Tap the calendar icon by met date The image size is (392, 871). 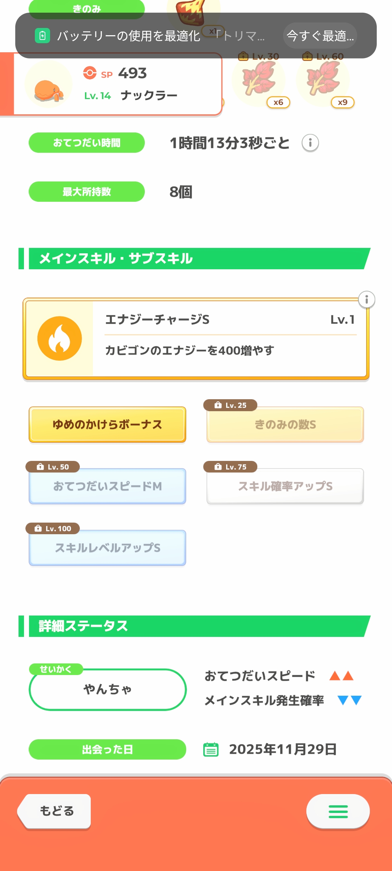(211, 749)
